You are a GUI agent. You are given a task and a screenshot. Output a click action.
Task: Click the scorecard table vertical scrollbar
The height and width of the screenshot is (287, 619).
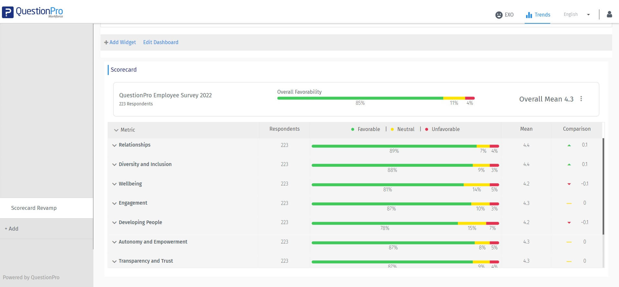point(603,186)
